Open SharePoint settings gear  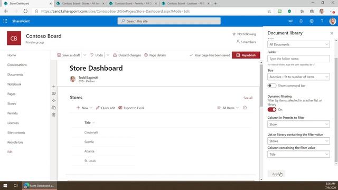click(312, 21)
